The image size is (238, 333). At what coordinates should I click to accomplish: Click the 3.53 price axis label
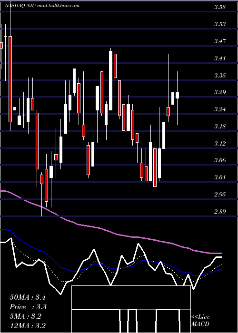[220, 24]
